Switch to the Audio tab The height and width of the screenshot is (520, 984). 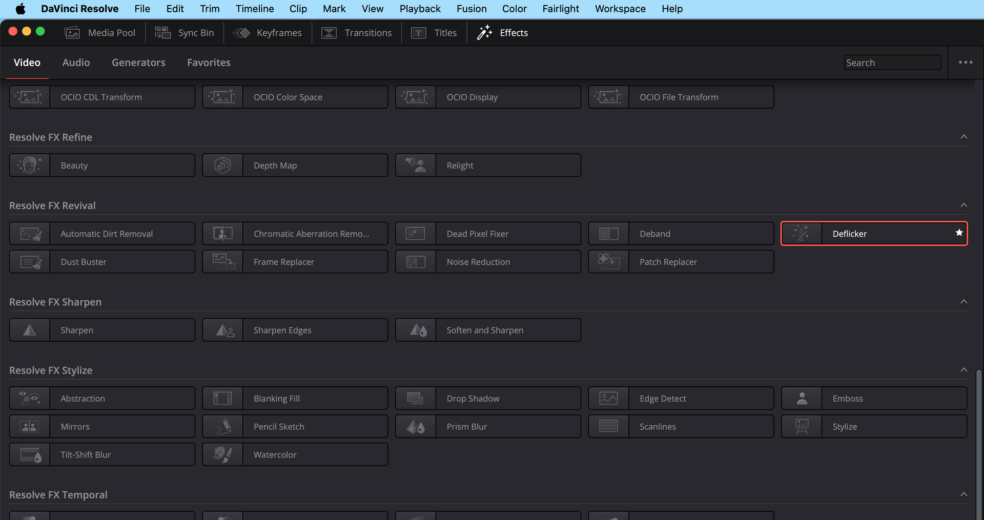tap(76, 63)
